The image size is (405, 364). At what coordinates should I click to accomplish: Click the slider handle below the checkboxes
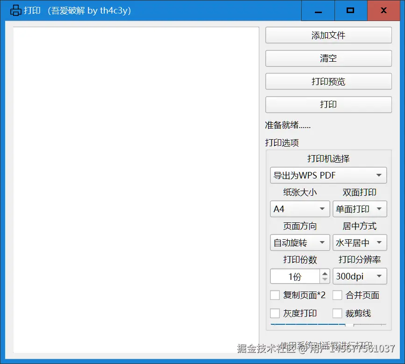pos(348,325)
